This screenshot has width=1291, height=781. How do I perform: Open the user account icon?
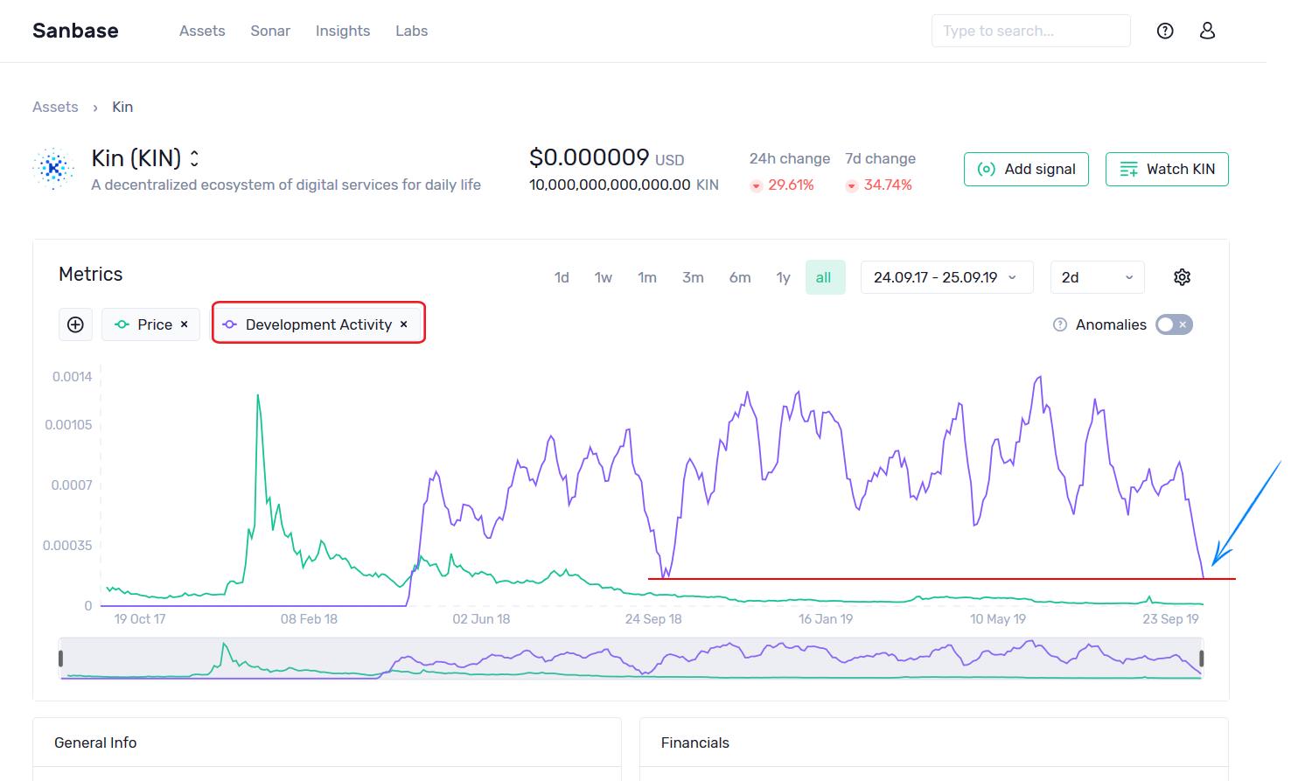pos(1207,31)
